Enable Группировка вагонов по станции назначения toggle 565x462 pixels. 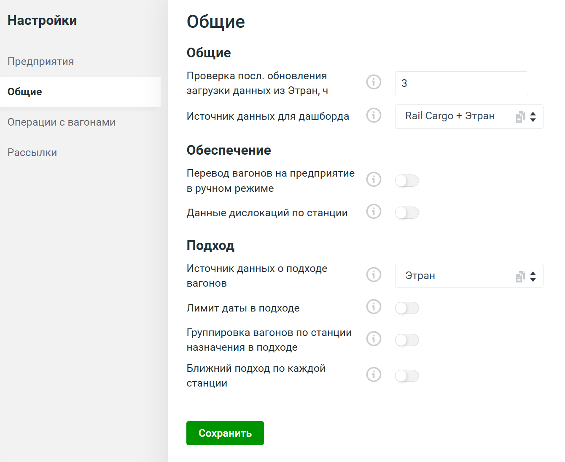point(407,340)
